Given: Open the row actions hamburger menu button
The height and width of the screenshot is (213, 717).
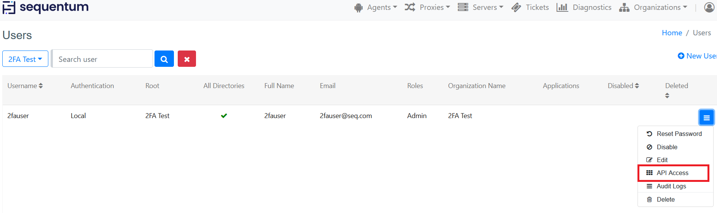Looking at the screenshot, I should pos(706,117).
